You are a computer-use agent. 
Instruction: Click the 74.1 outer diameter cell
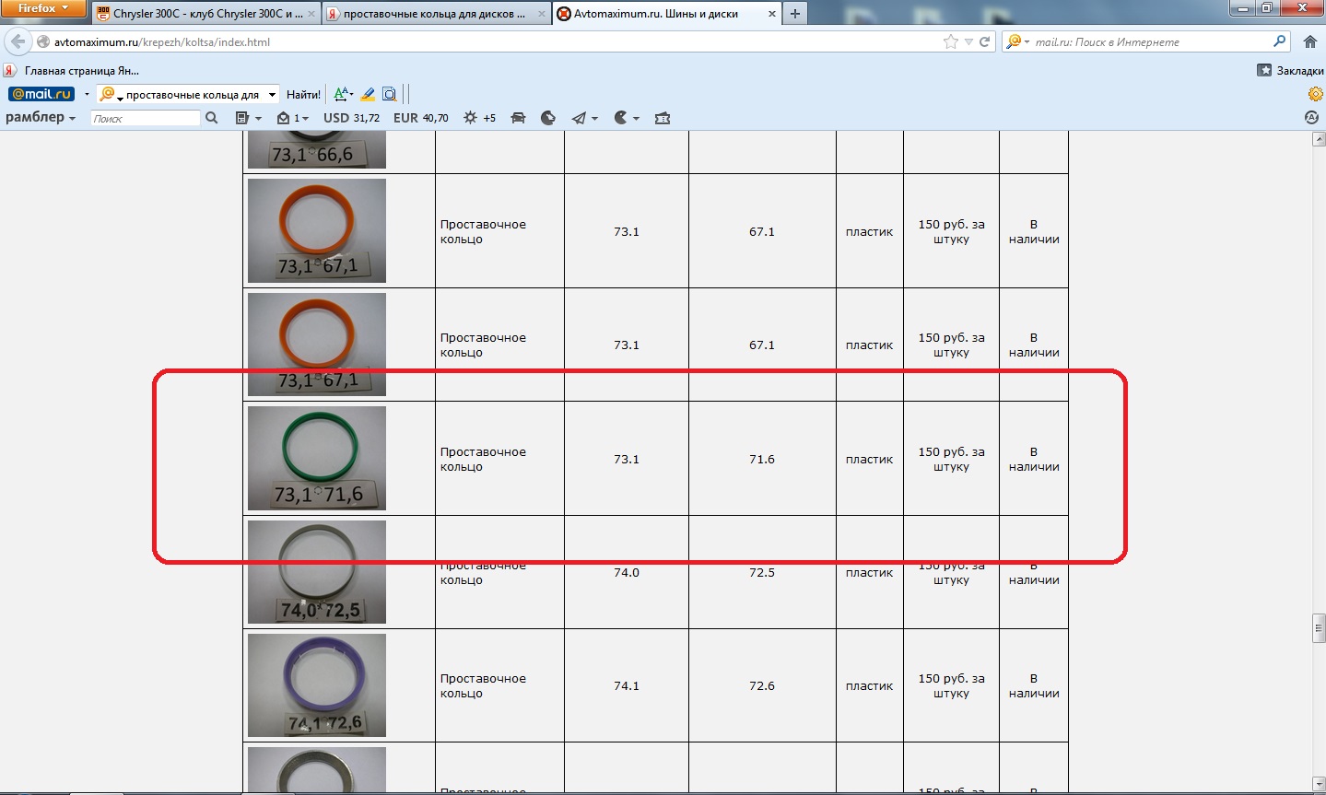point(627,685)
